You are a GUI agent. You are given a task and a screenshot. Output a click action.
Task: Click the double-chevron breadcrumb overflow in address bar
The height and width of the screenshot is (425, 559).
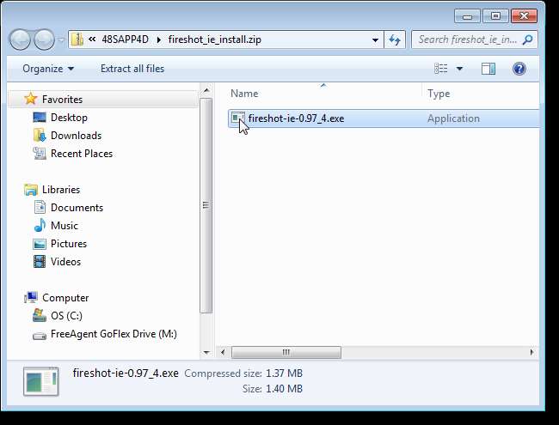[x=92, y=39]
